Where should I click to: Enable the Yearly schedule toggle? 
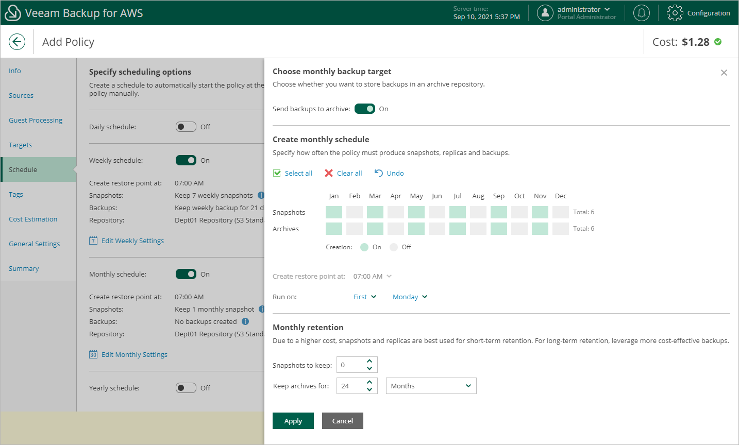pyautogui.click(x=186, y=388)
